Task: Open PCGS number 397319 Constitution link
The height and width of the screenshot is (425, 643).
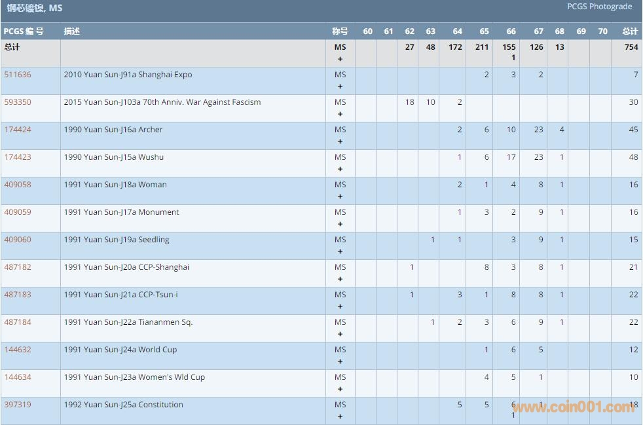Action: click(18, 405)
